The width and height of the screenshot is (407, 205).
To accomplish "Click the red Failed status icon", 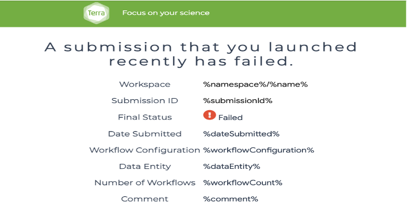I will (x=210, y=115).
